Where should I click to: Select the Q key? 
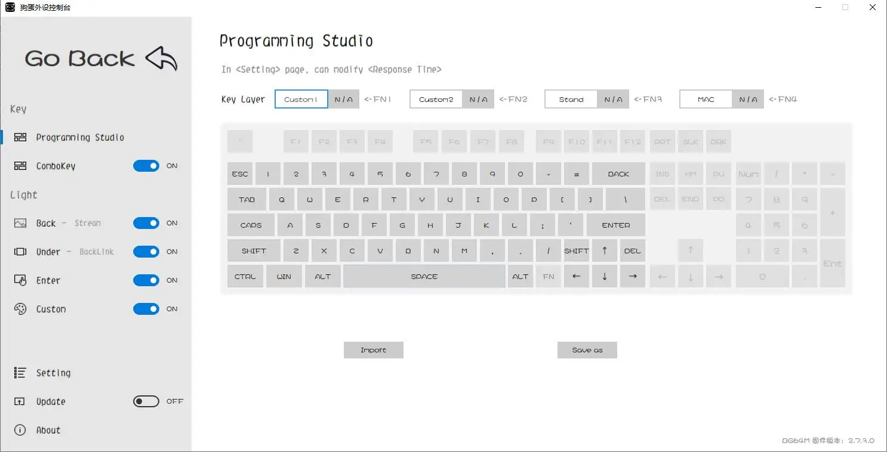[x=282, y=200]
